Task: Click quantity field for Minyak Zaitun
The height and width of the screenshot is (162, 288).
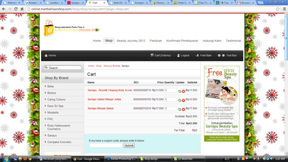Action: coord(171,108)
